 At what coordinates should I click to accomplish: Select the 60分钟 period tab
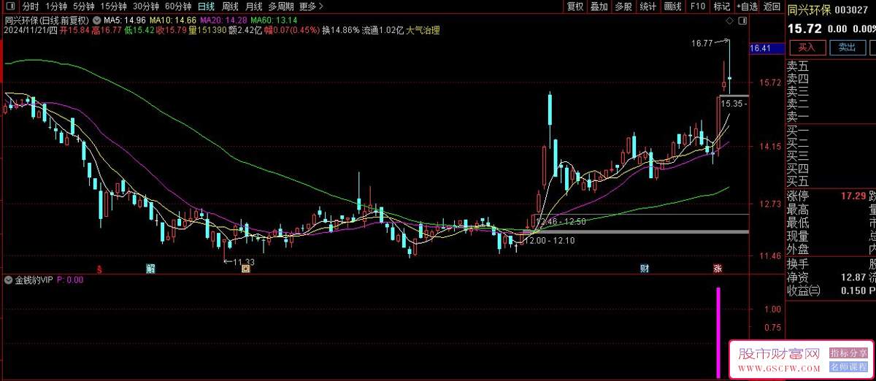178,7
